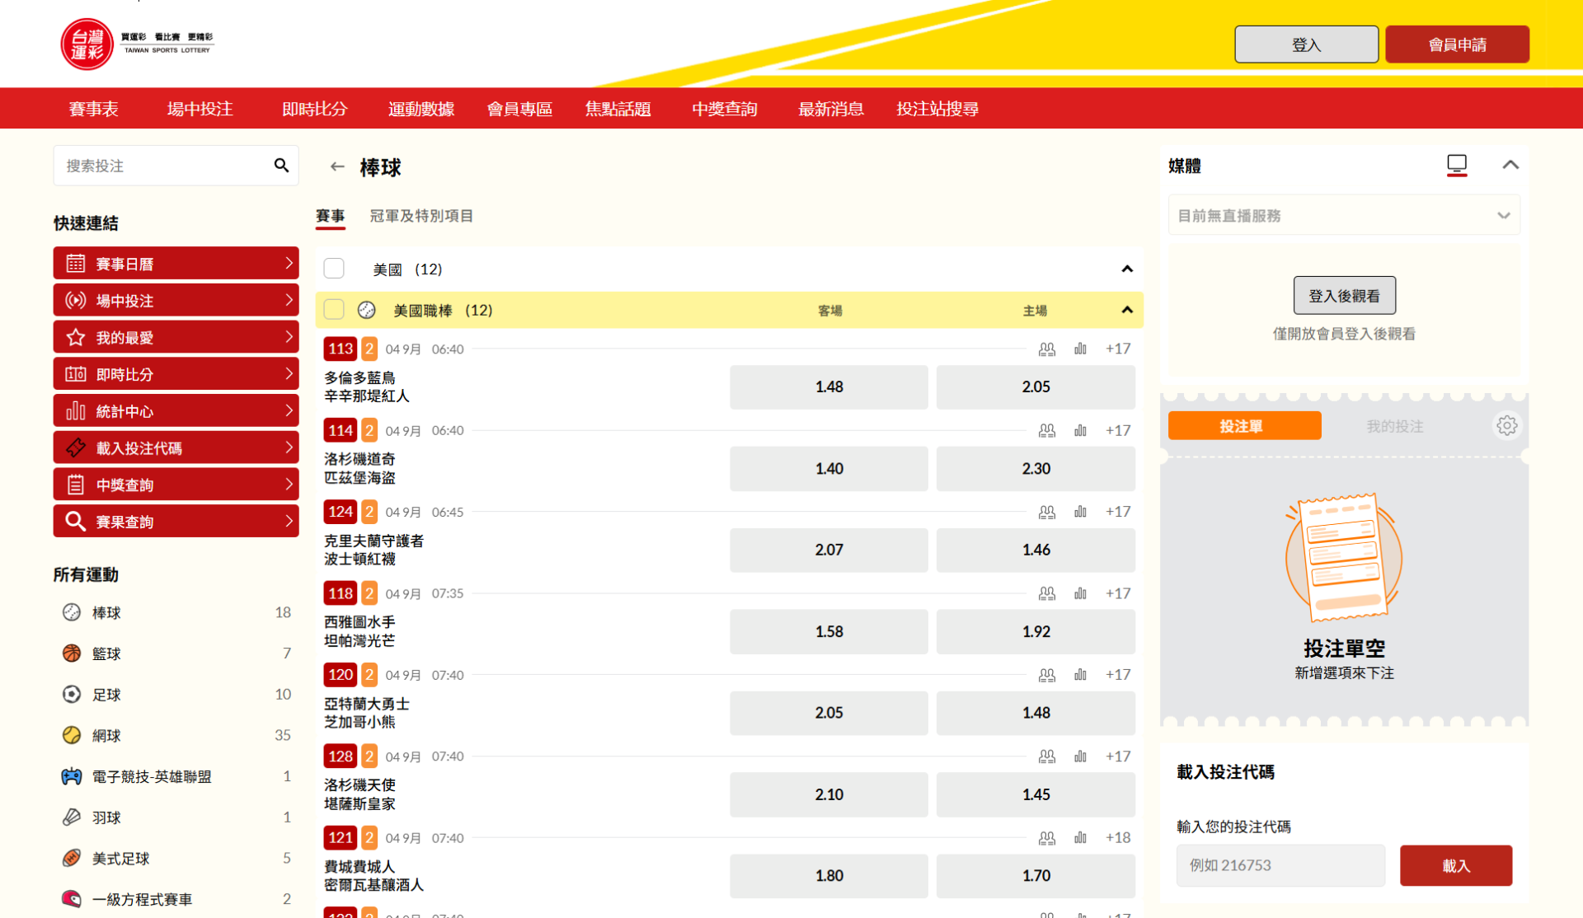This screenshot has width=1583, height=918.
Task: Collapse the 美國 (12) section
Action: [1127, 269]
